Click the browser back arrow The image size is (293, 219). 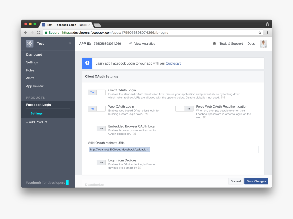[x=26, y=32]
